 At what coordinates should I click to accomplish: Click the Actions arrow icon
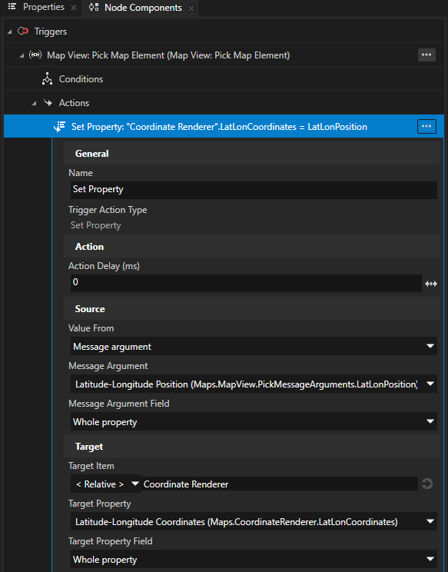pos(48,102)
